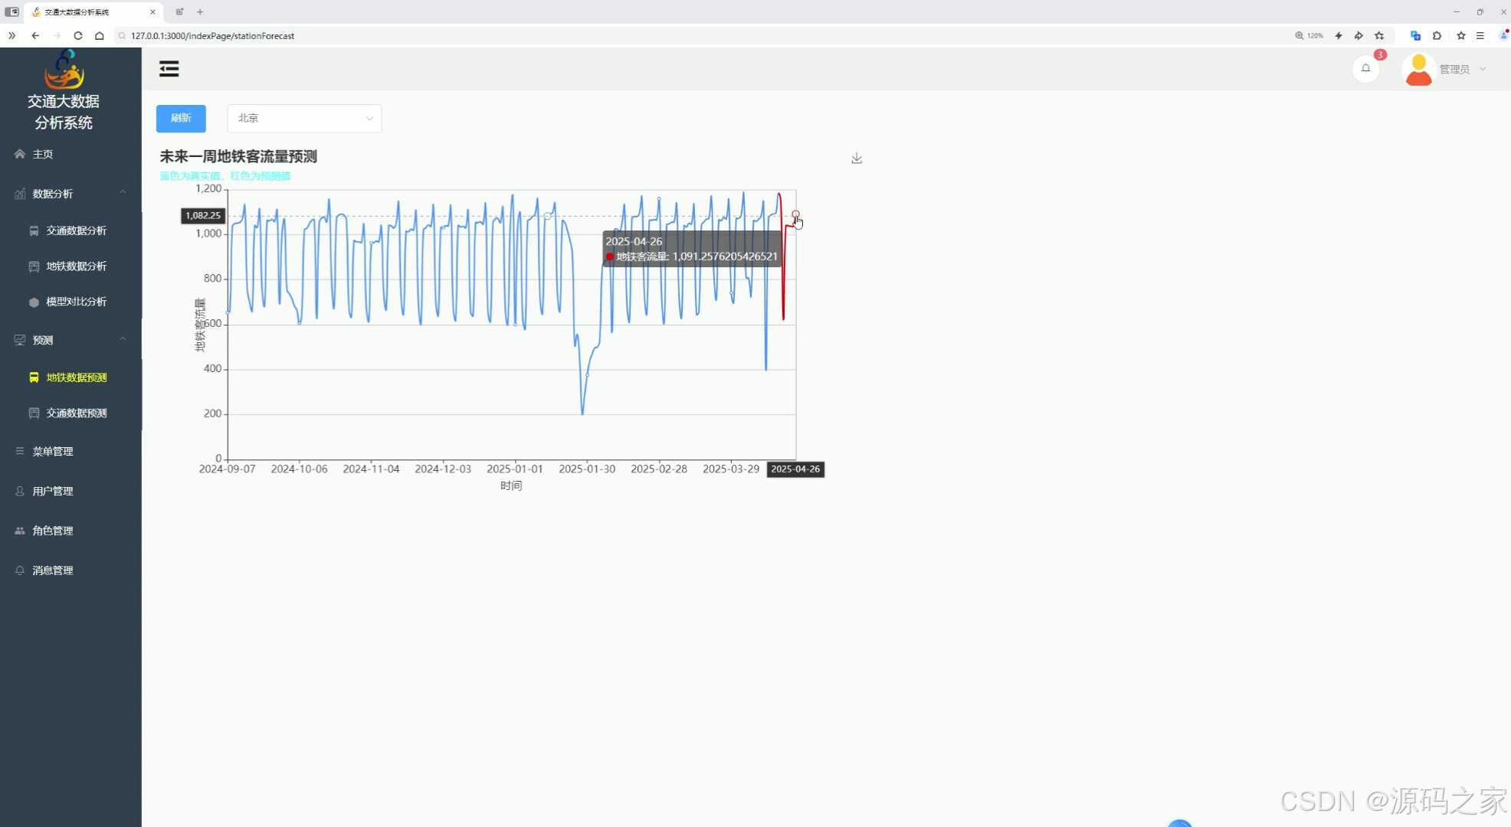Image resolution: width=1511 pixels, height=827 pixels.
Task: Open the browser zoom 120% indicator
Action: tap(1309, 36)
